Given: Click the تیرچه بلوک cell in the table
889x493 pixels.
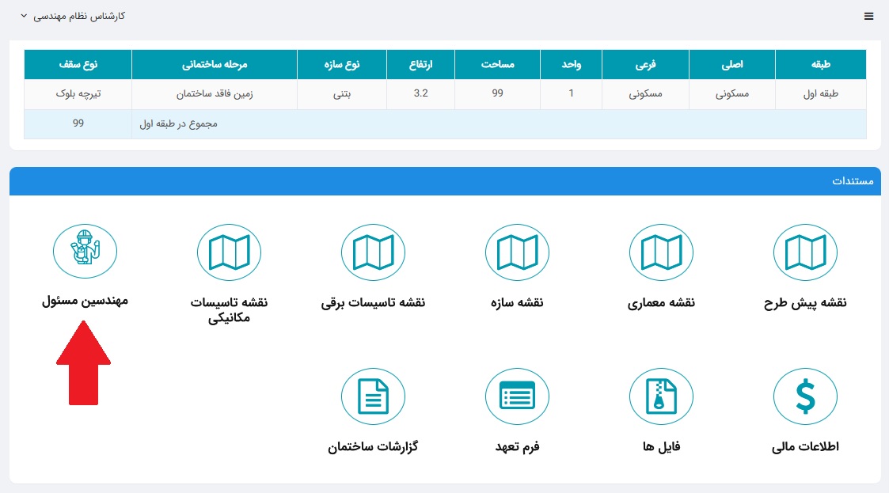Looking at the screenshot, I should click(x=78, y=93).
